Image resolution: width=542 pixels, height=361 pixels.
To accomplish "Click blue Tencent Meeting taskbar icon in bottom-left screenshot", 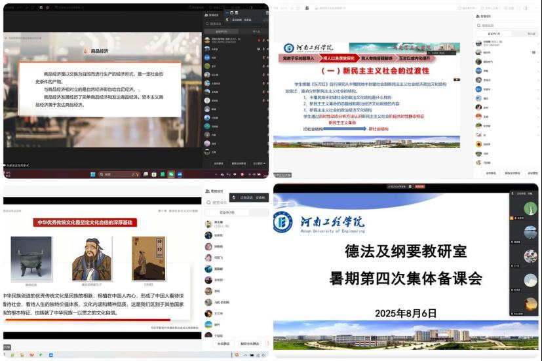I will tap(51, 355).
